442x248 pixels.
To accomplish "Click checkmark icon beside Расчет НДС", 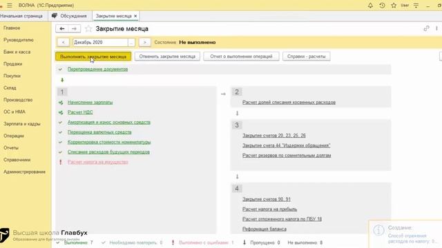I will (61, 112).
